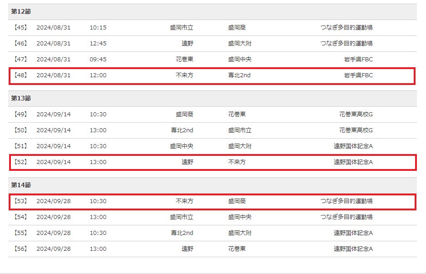Click match number 【53】
This screenshot has width=426, height=274.
coord(21,201)
